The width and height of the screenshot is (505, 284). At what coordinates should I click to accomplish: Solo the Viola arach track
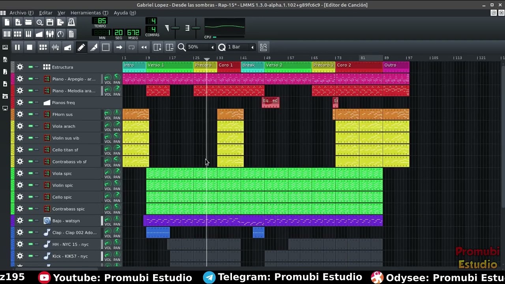(37, 126)
